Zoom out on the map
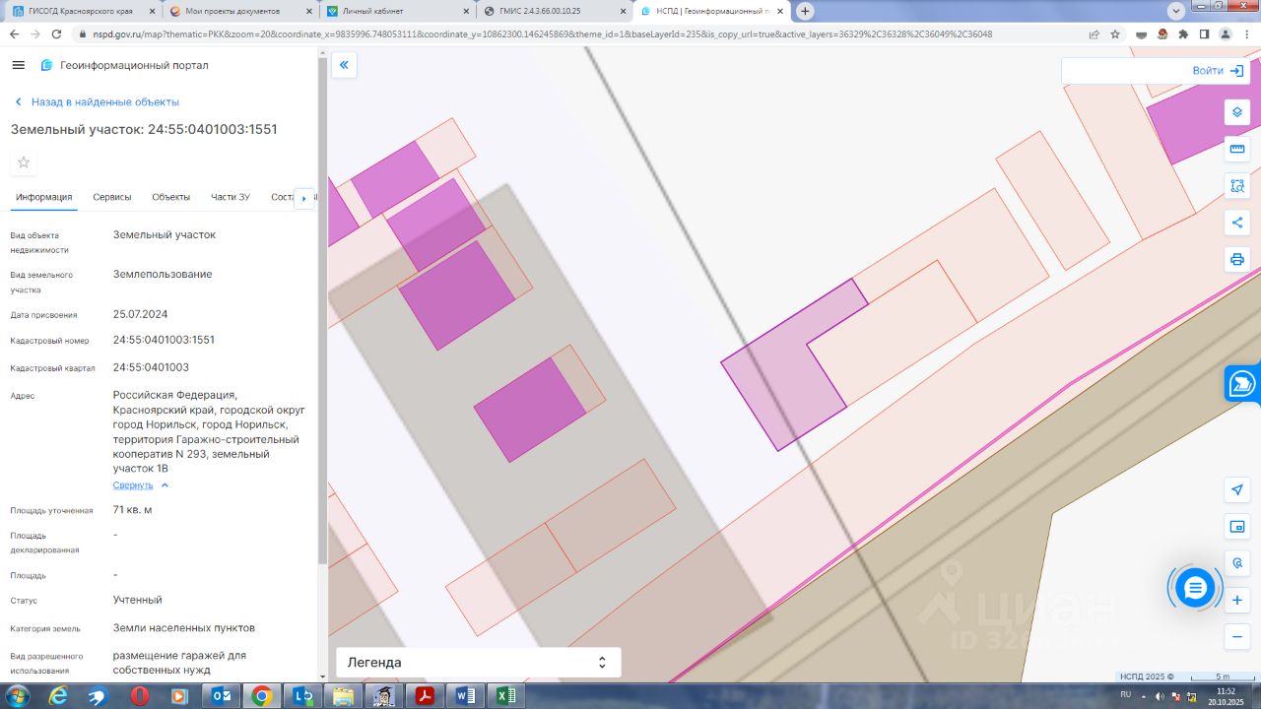 click(1237, 637)
